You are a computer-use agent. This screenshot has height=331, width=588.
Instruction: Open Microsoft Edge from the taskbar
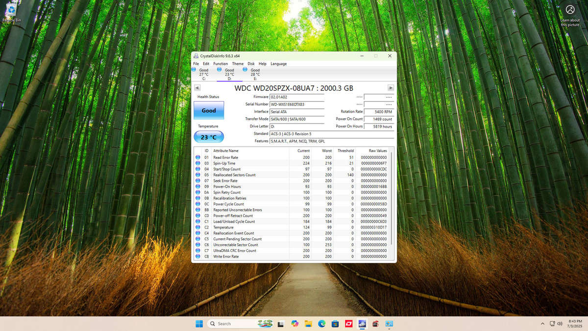(322, 324)
